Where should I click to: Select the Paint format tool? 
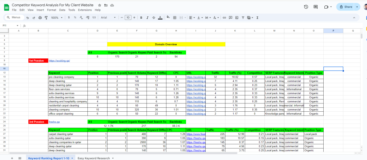46,17
